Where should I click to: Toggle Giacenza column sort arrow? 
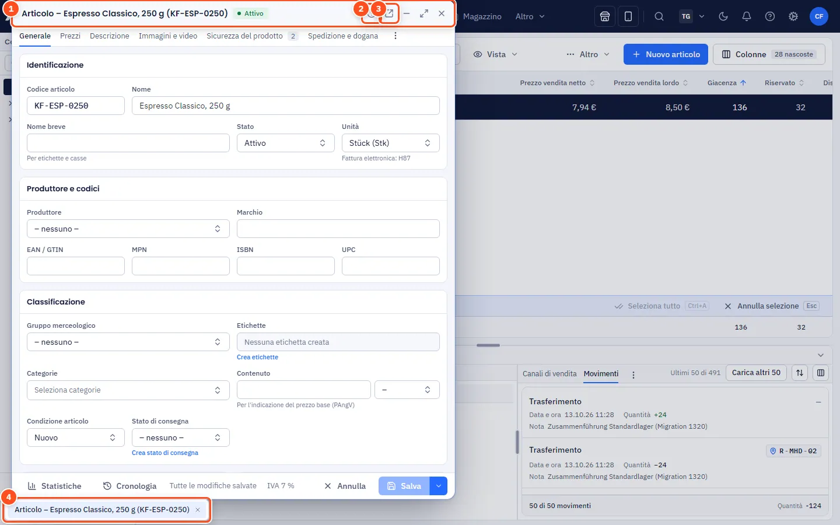click(x=743, y=83)
